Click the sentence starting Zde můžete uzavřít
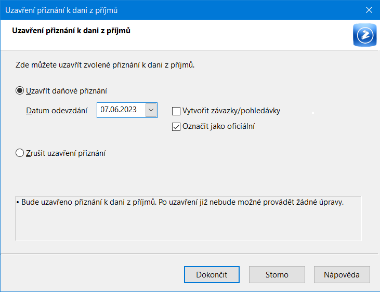 [105, 65]
